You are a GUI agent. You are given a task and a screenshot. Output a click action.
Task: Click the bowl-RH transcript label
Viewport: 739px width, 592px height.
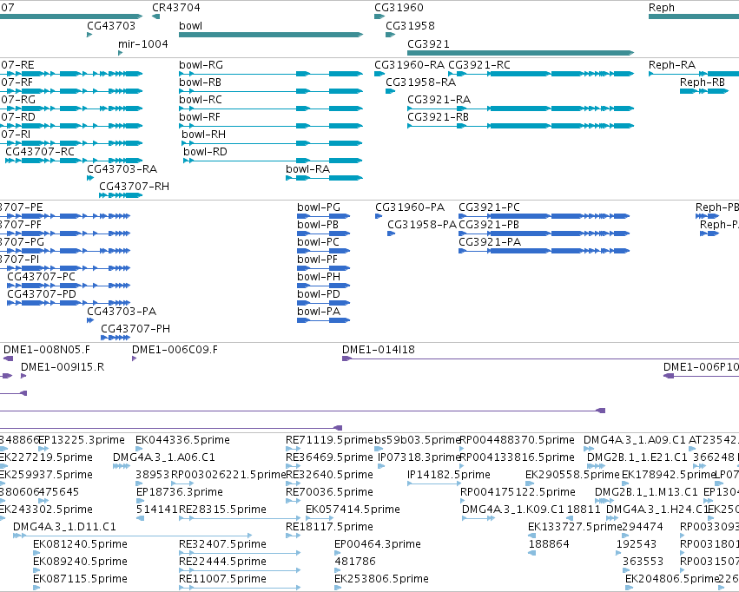[203, 135]
